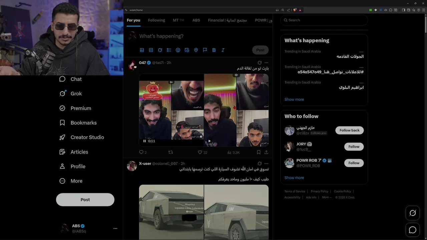Open the emoji picker in composer

point(178,50)
